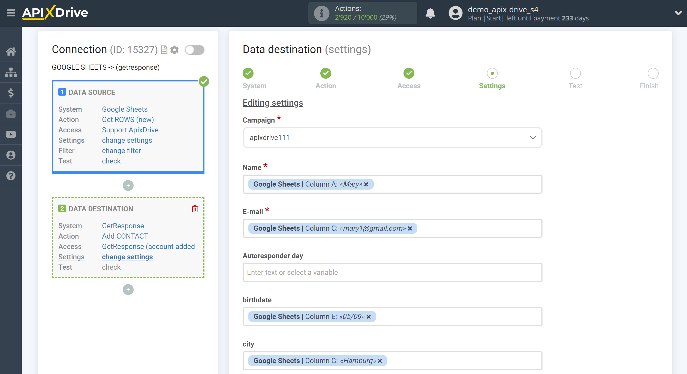687x374 pixels.
Task: Open the Actions info icon
Action: 321,13
